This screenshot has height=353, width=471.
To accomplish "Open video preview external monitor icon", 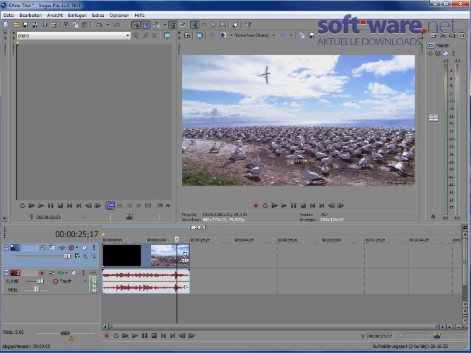I will pyautogui.click(x=199, y=35).
